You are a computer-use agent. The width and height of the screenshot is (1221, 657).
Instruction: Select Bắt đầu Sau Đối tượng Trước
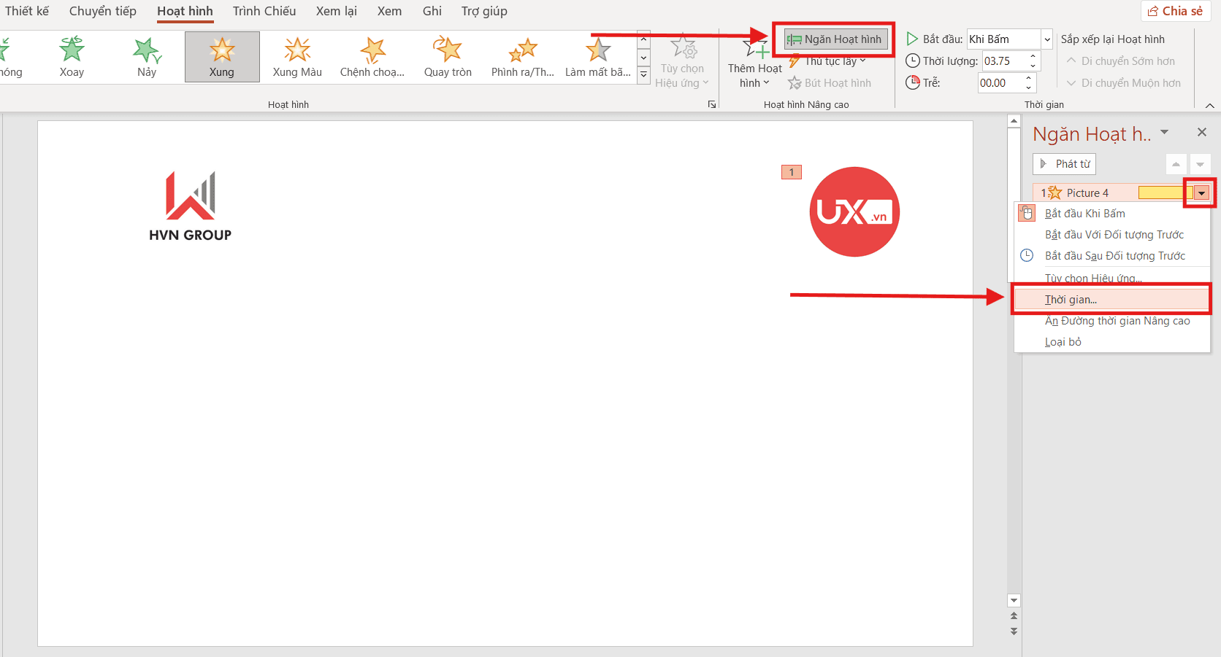(x=1115, y=255)
